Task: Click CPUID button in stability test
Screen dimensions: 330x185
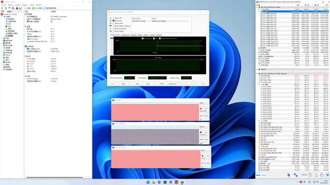Action: [162, 84]
